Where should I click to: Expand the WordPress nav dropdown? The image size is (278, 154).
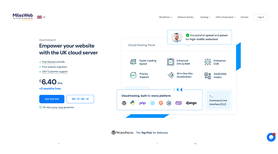pos(166,17)
